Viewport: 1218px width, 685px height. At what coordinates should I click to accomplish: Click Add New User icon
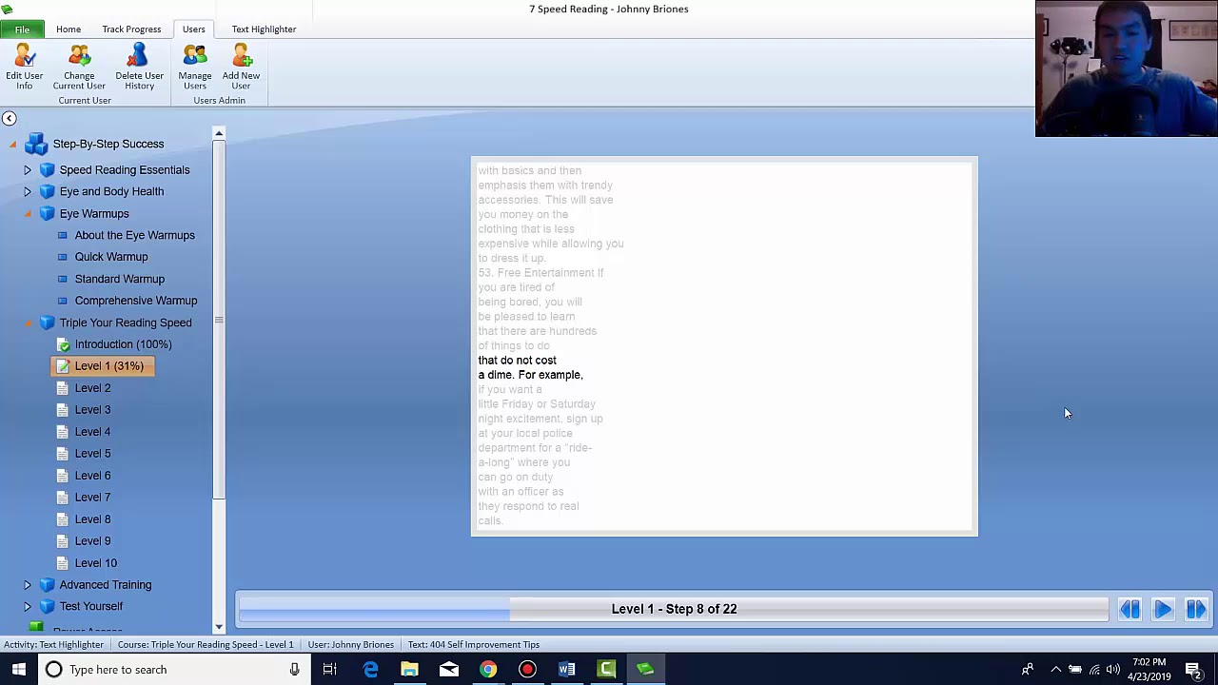pos(241,56)
